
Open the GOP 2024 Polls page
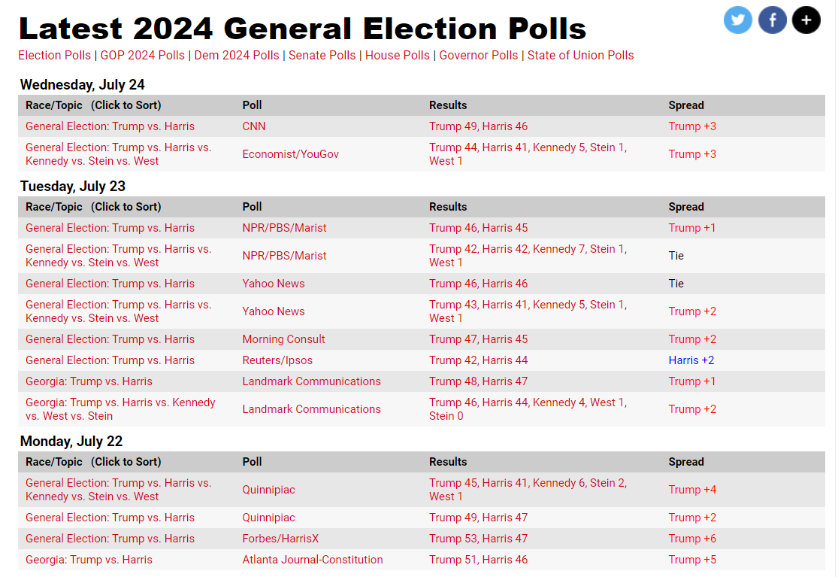[x=143, y=56]
